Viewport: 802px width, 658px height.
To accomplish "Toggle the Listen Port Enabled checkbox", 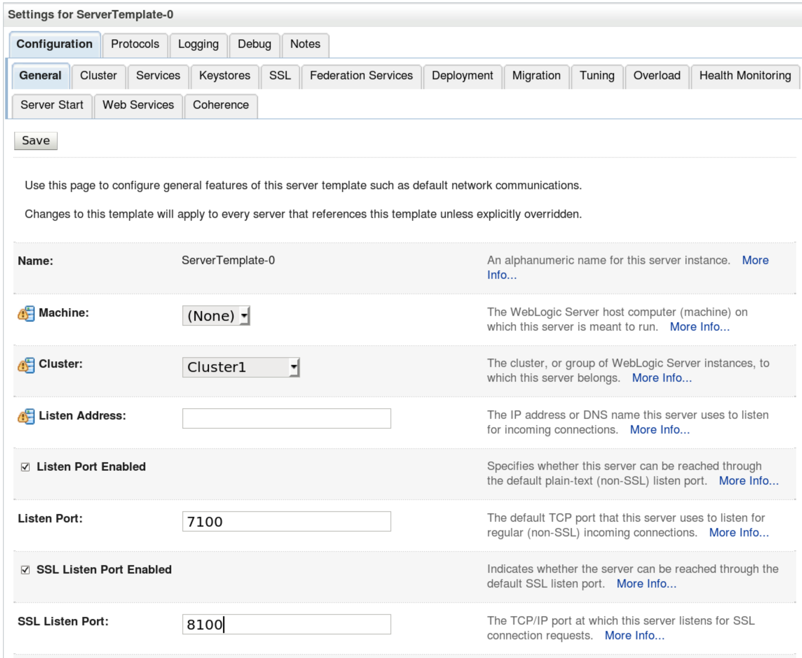I will tap(26, 467).
